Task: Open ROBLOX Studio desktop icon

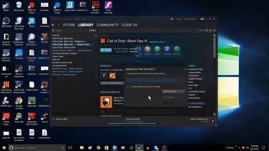Action: pos(57,8)
